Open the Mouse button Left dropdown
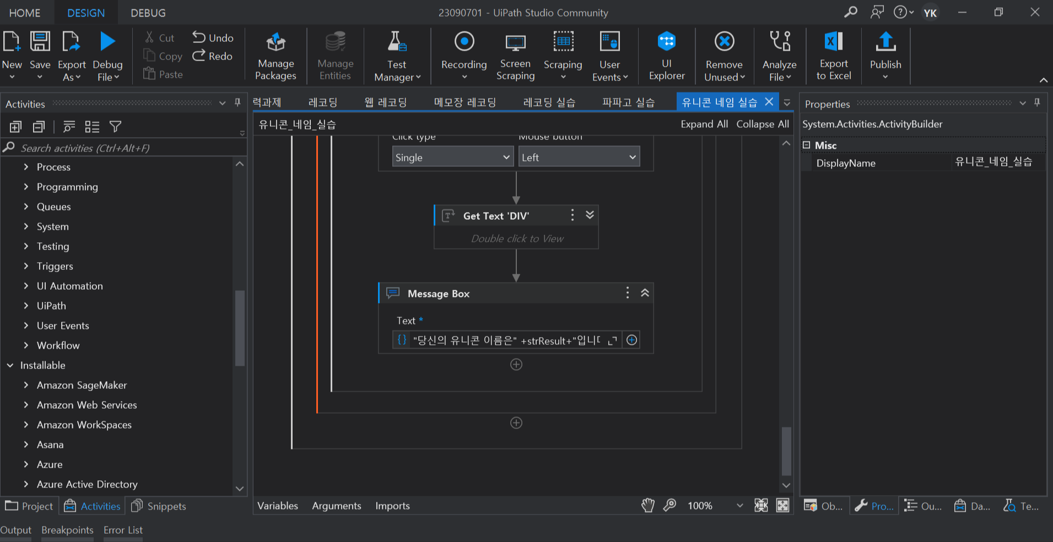 [579, 157]
